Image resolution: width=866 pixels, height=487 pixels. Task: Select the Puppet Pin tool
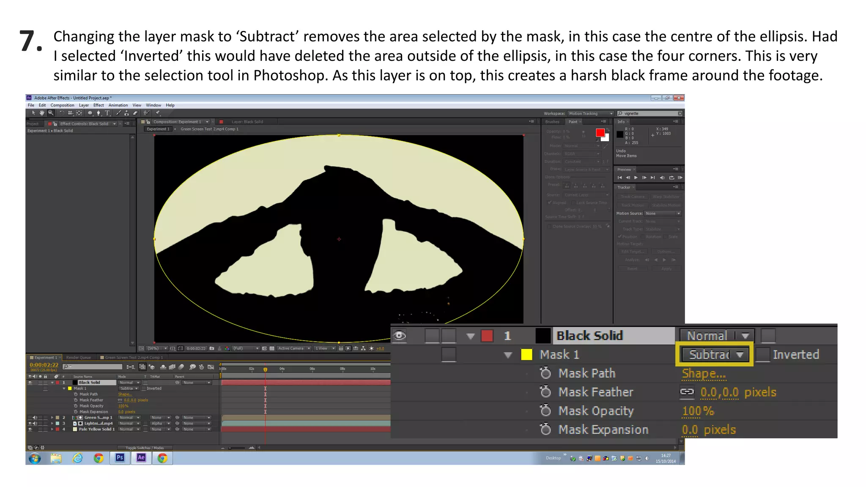point(157,113)
